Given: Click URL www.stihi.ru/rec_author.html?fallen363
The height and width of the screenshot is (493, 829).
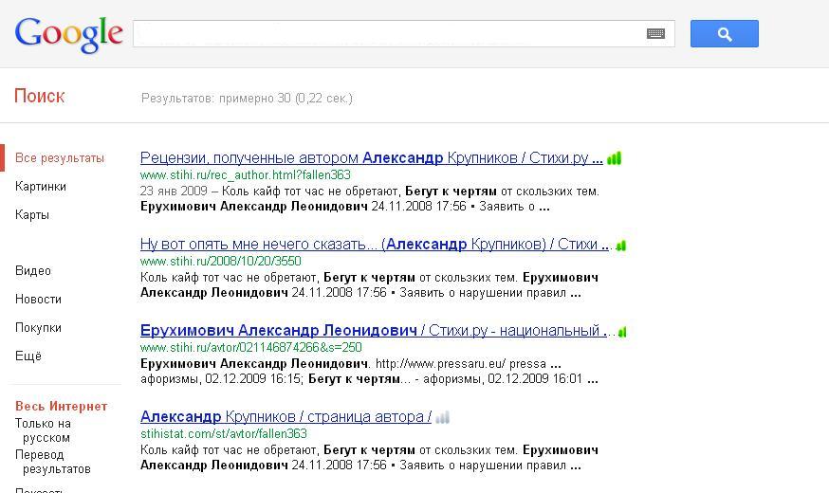Looking at the screenshot, I should pyautogui.click(x=246, y=174).
